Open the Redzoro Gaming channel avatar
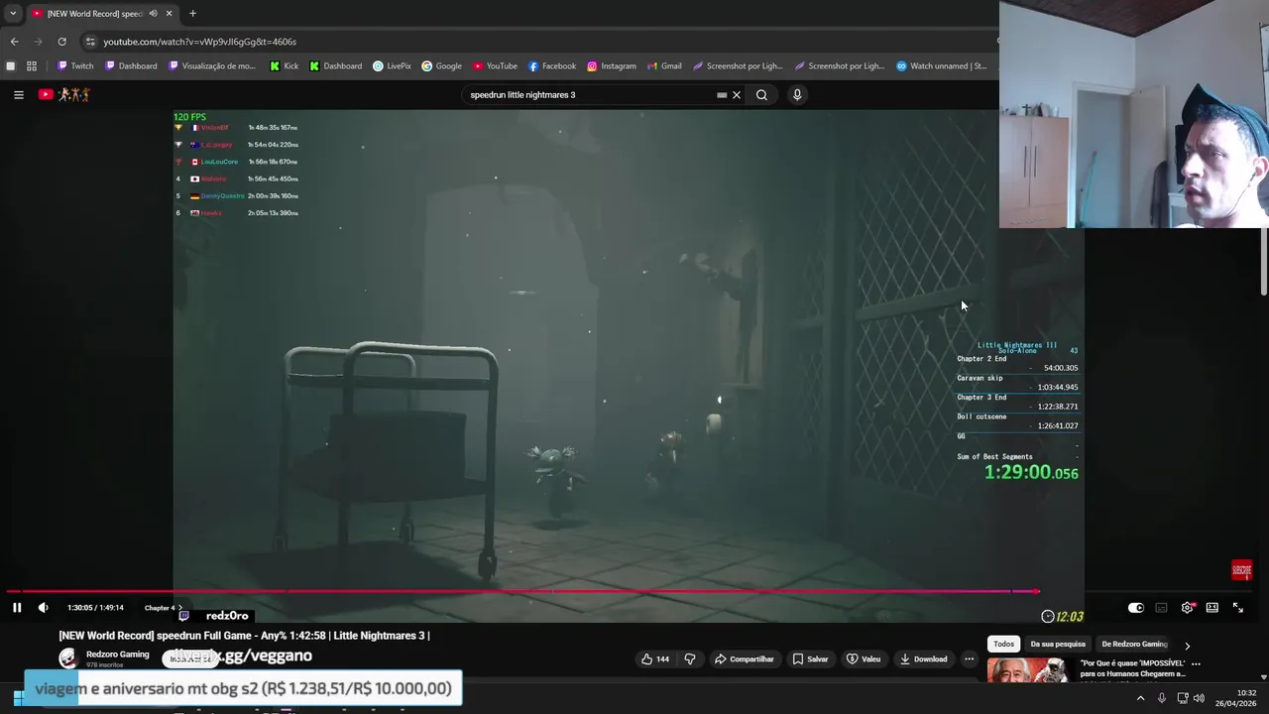The height and width of the screenshot is (714, 1269). [x=68, y=658]
